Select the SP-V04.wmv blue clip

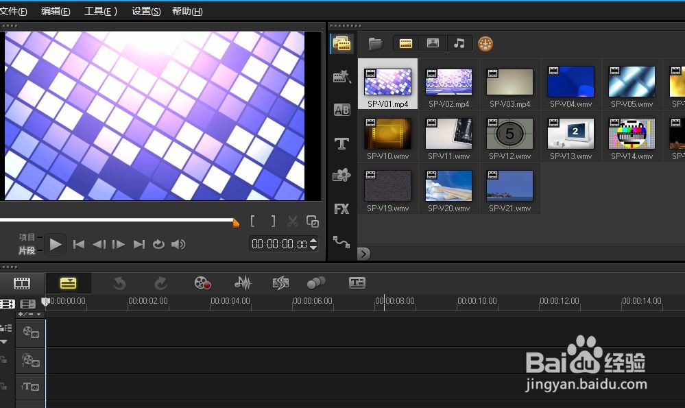point(571,82)
